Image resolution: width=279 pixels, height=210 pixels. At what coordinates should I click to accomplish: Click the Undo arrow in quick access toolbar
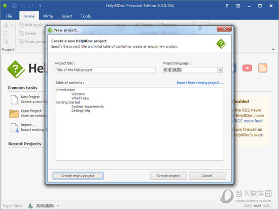[23, 6]
